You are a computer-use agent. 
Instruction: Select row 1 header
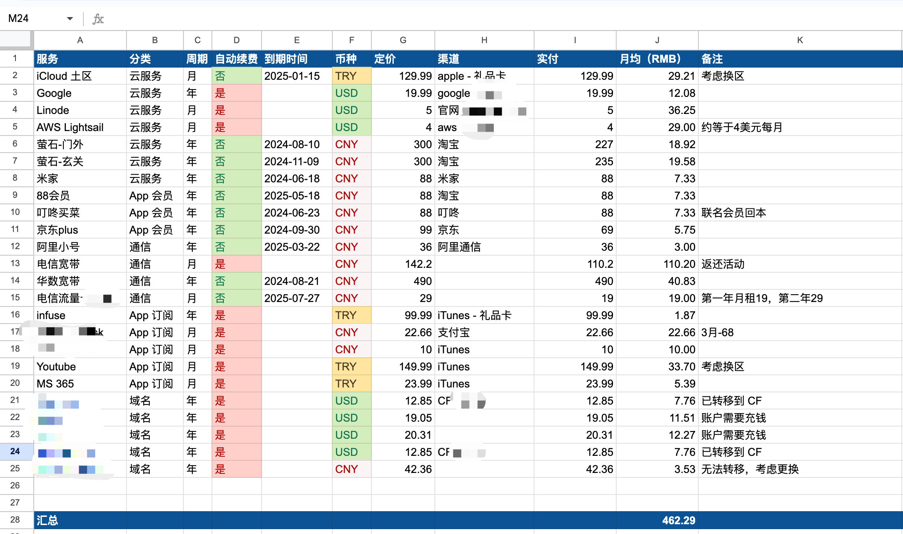(17, 59)
